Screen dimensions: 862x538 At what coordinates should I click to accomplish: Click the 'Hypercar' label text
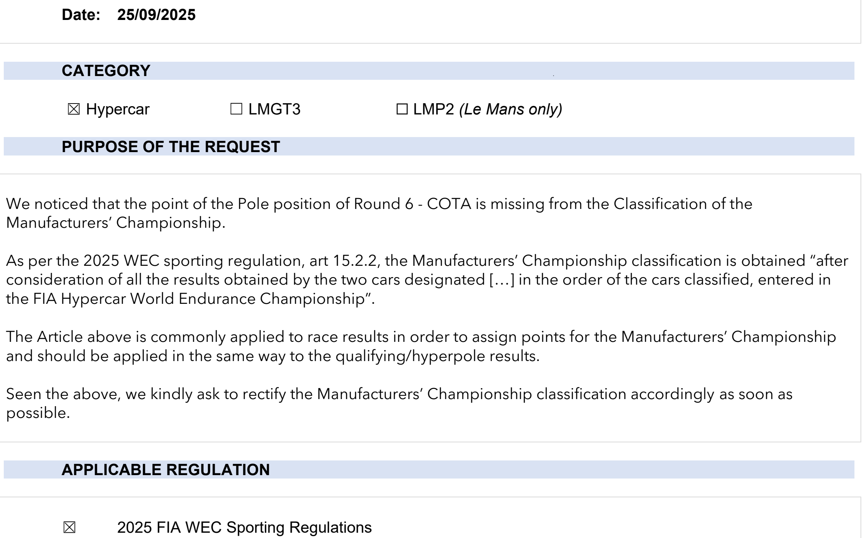point(118,110)
